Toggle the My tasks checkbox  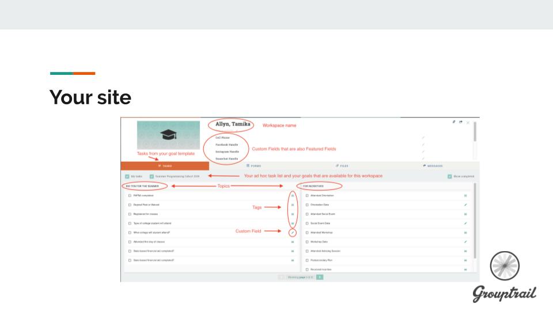[x=127, y=176]
